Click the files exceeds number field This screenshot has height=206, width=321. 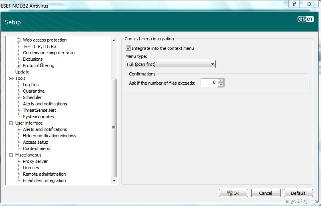(209, 83)
